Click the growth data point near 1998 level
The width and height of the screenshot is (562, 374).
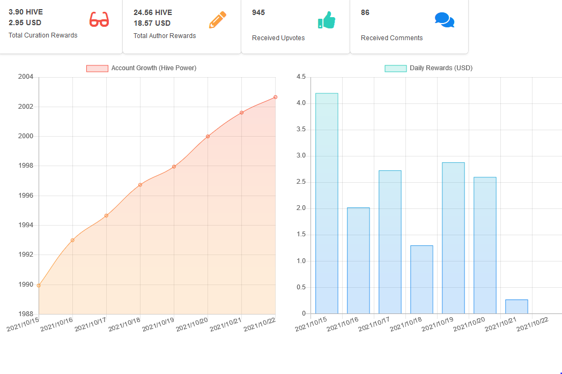click(x=174, y=167)
